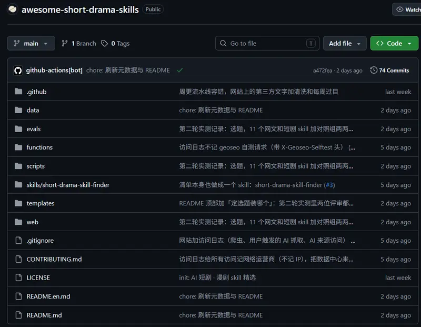This screenshot has height=327, width=421.
Task: Click the code brackets icon on Code button
Action: pos(379,43)
